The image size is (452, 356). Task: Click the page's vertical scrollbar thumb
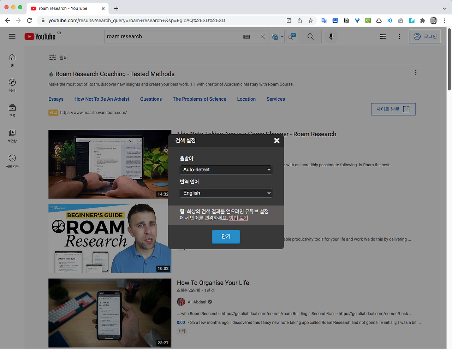tap(449, 59)
